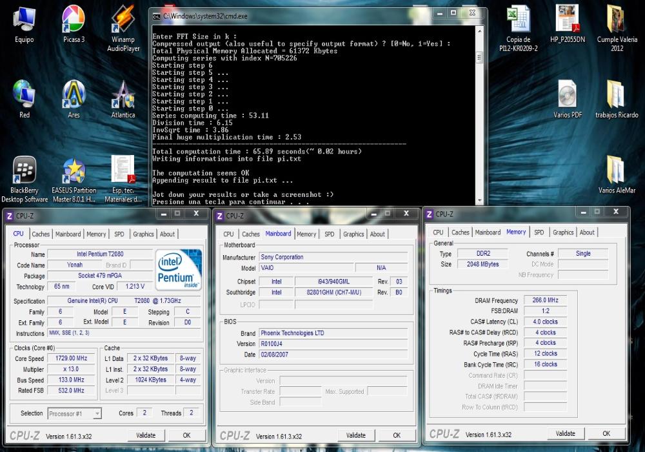The width and height of the screenshot is (645, 452).
Task: Click memory Type DDR2 field
Action: (x=483, y=254)
